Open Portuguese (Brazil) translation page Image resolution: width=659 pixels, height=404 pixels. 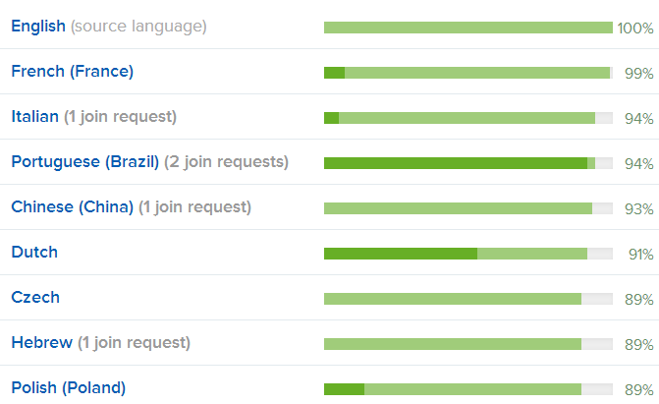pyautogui.click(x=84, y=161)
